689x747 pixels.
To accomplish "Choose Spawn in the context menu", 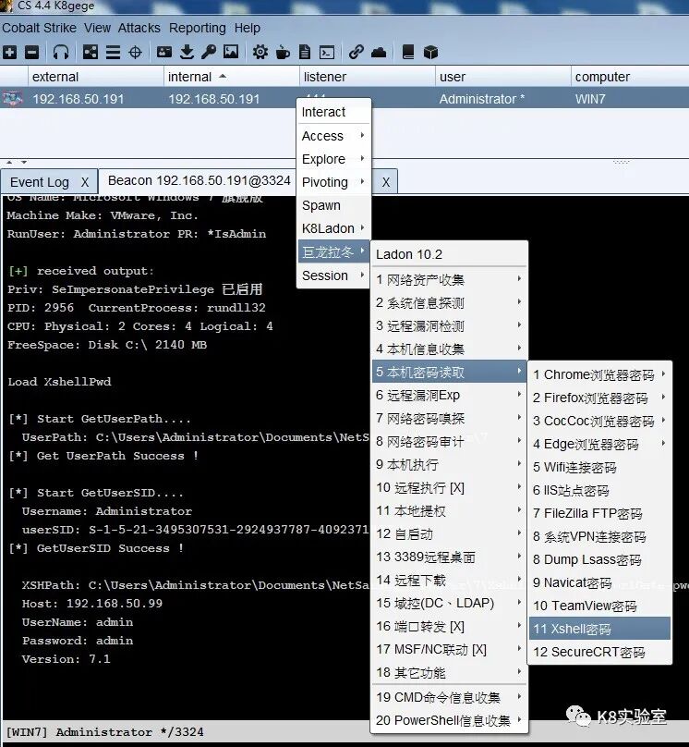I will [x=333, y=205].
